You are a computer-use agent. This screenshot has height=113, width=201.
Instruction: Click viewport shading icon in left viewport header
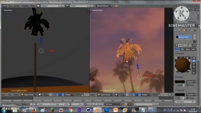[x=41, y=95]
